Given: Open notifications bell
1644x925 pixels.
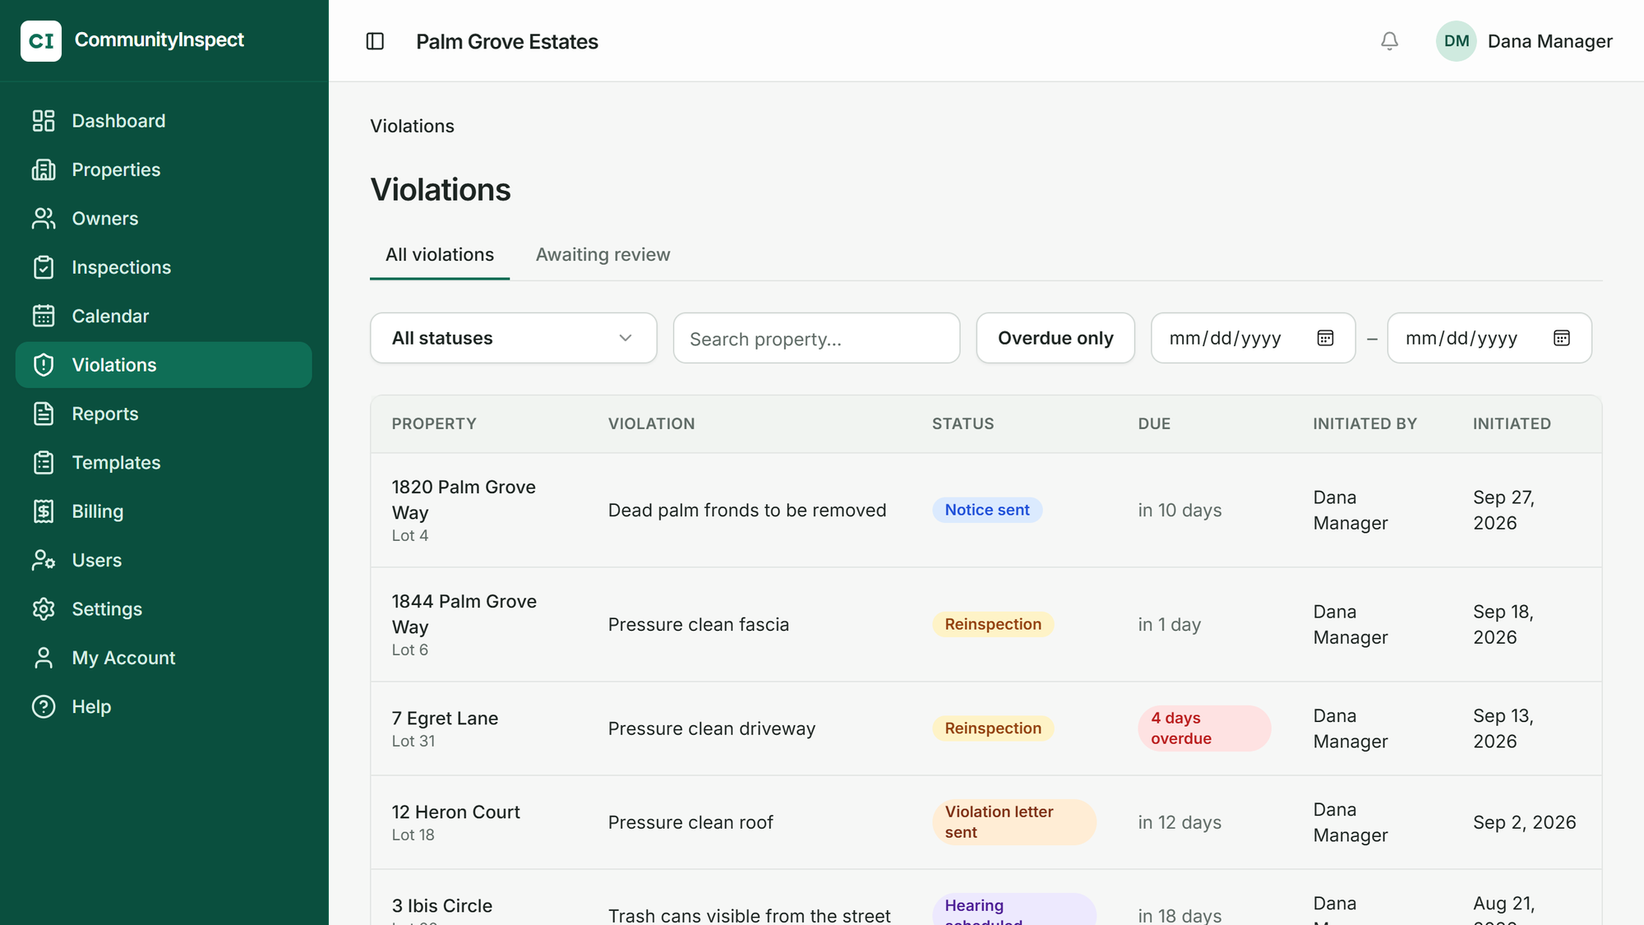Looking at the screenshot, I should 1389,41.
